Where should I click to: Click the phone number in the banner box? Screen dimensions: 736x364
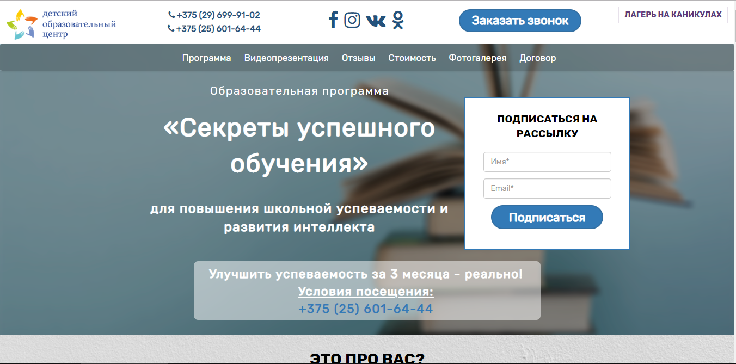pyautogui.click(x=366, y=309)
